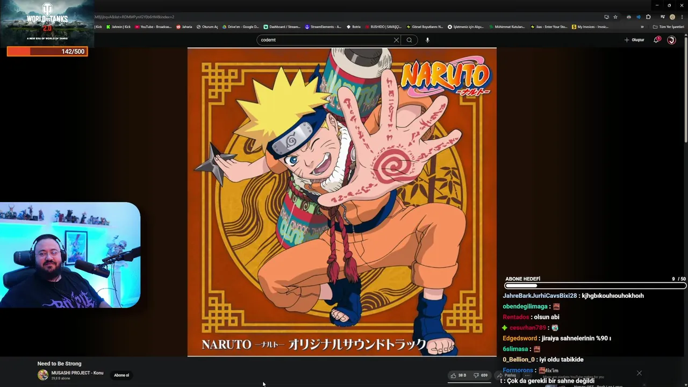Open Chrome's three-dot menu
Image resolution: width=688 pixels, height=387 pixels.
click(682, 17)
